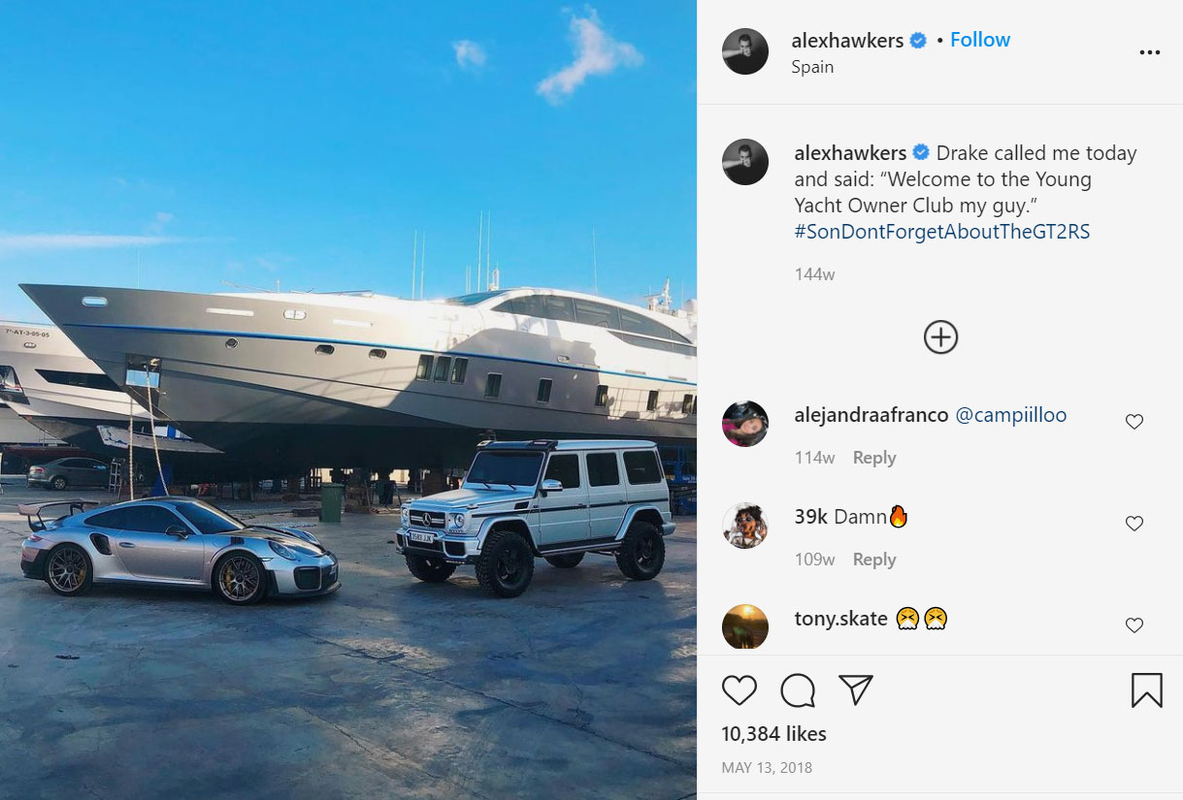Open the @campiilloo mention
This screenshot has height=800, width=1183.
click(x=1011, y=415)
